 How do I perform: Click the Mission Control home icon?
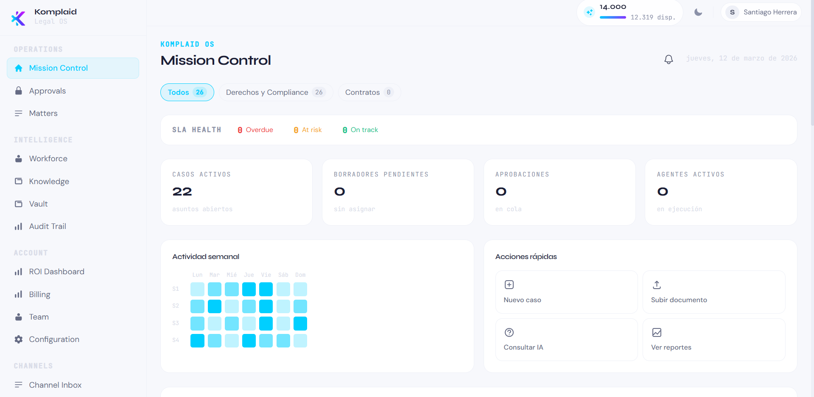pos(19,68)
